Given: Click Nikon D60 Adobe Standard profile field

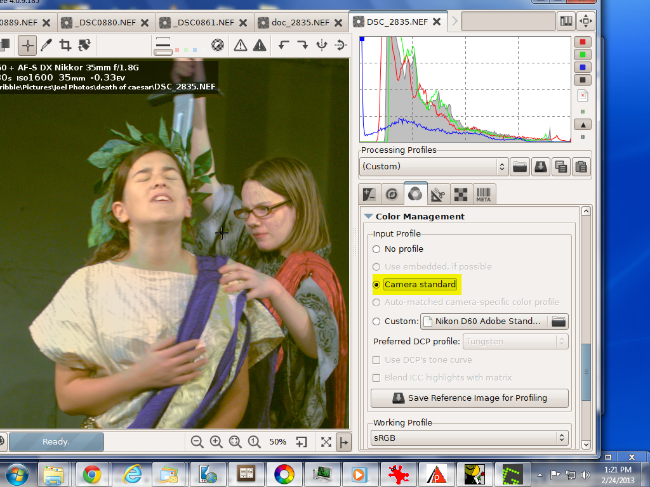Looking at the screenshot, I should pyautogui.click(x=484, y=321).
